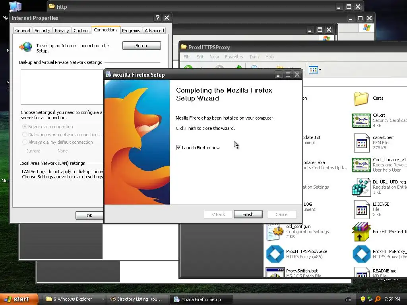Screen dimensions: 407x305
Task: Select Always dial my default connection radio
Action: tap(25, 142)
